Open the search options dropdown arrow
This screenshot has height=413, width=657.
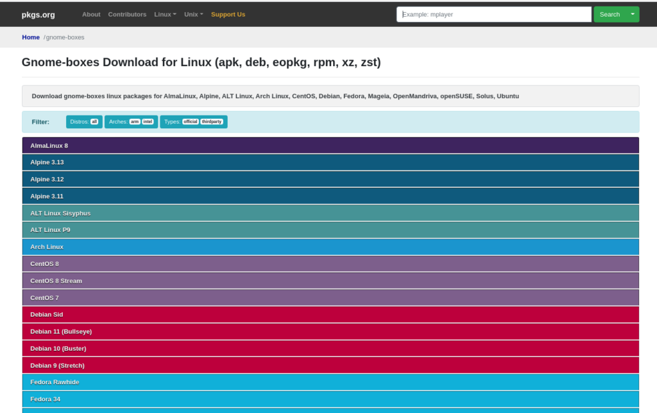click(633, 14)
